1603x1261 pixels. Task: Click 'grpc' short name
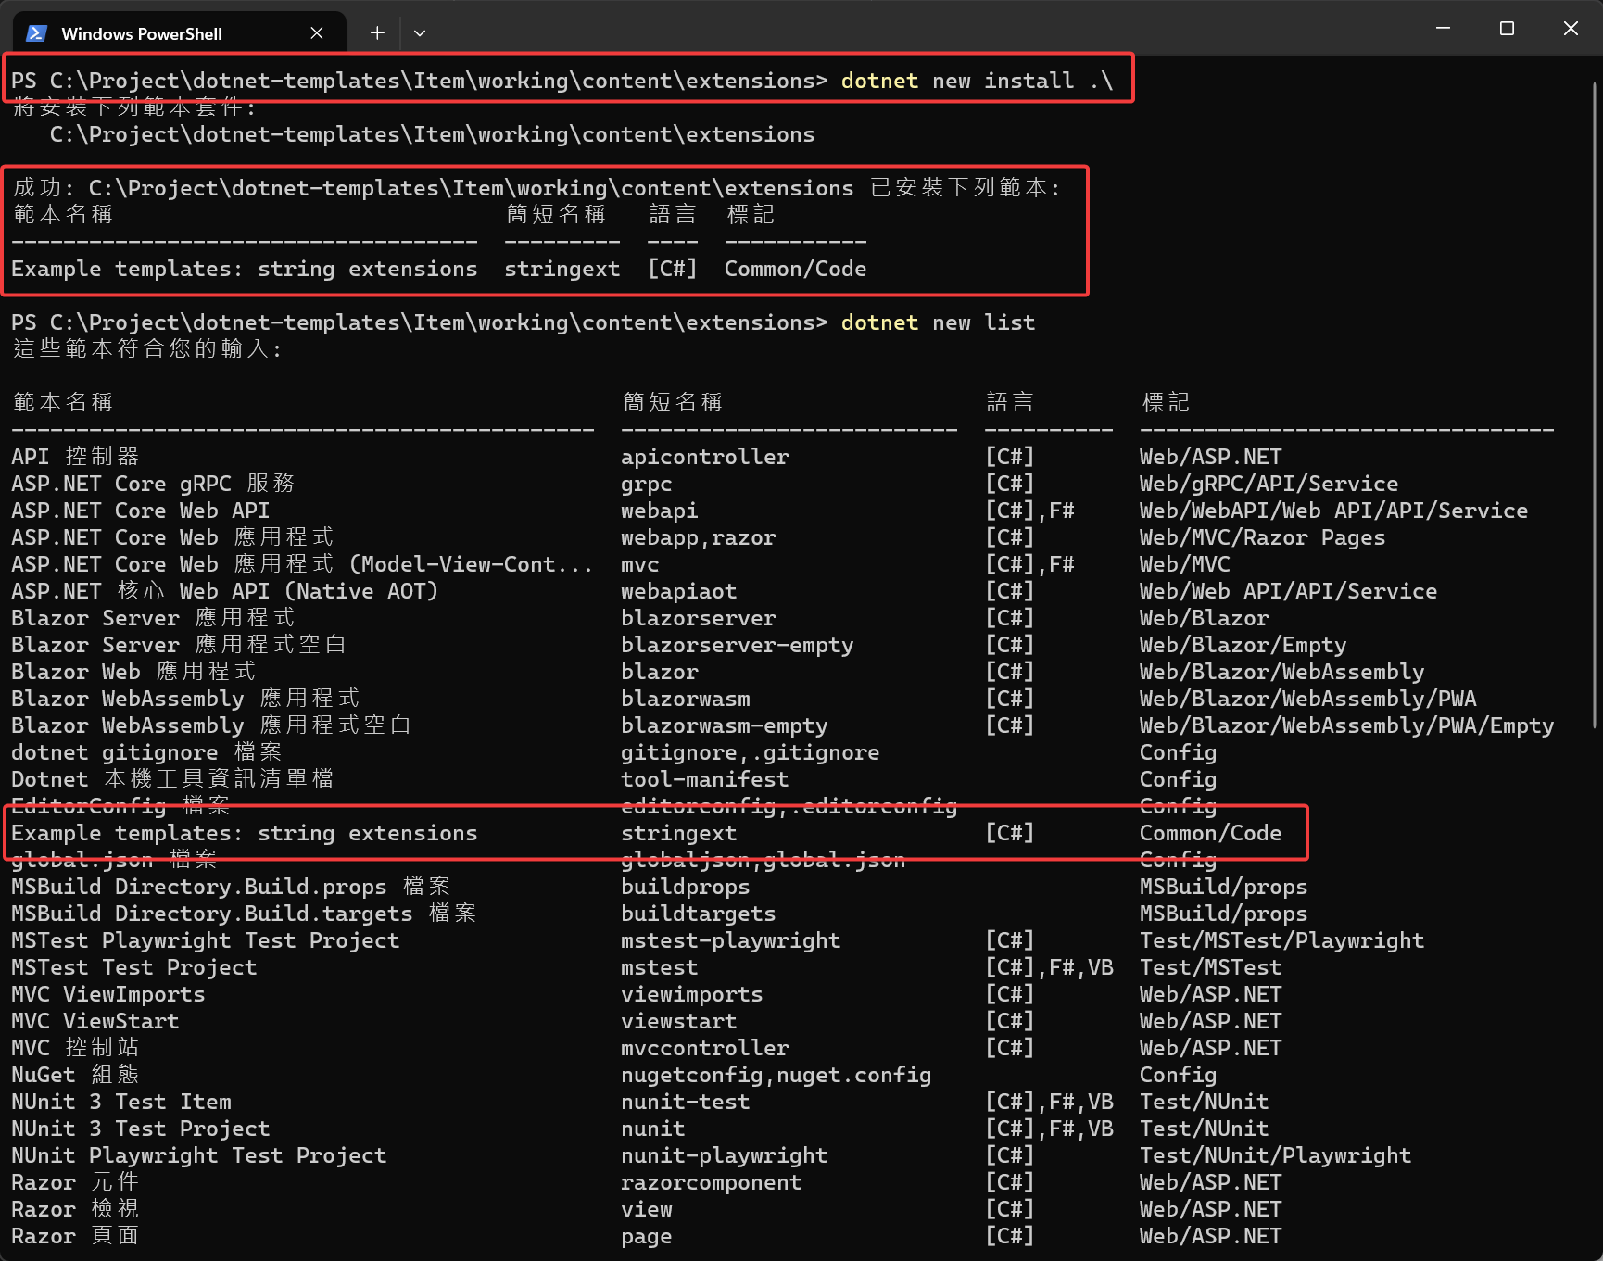(x=647, y=484)
